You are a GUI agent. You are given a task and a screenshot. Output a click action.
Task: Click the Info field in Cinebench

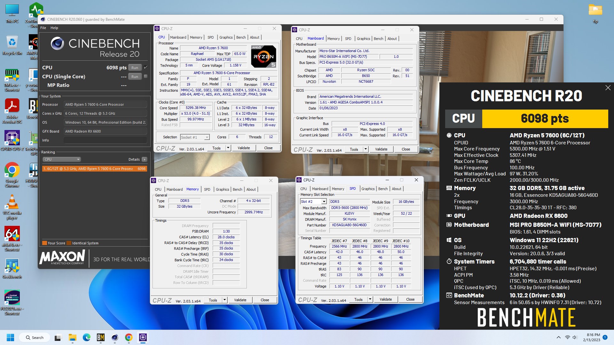click(105, 140)
